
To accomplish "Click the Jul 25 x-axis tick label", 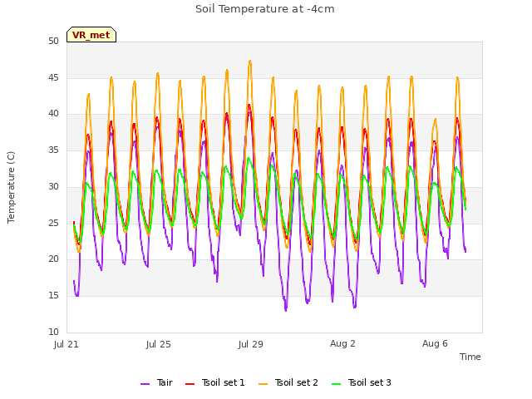I will 159,344.
